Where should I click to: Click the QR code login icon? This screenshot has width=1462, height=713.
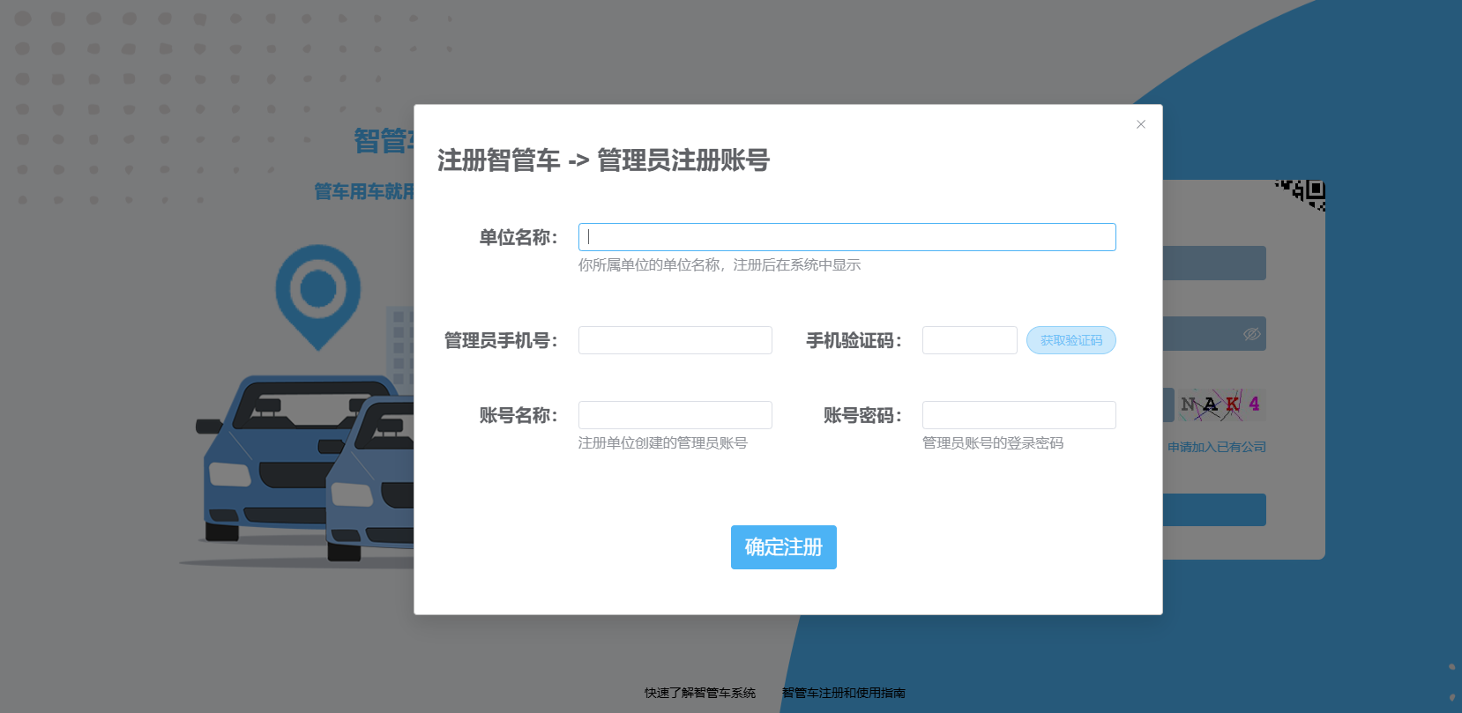[1305, 193]
